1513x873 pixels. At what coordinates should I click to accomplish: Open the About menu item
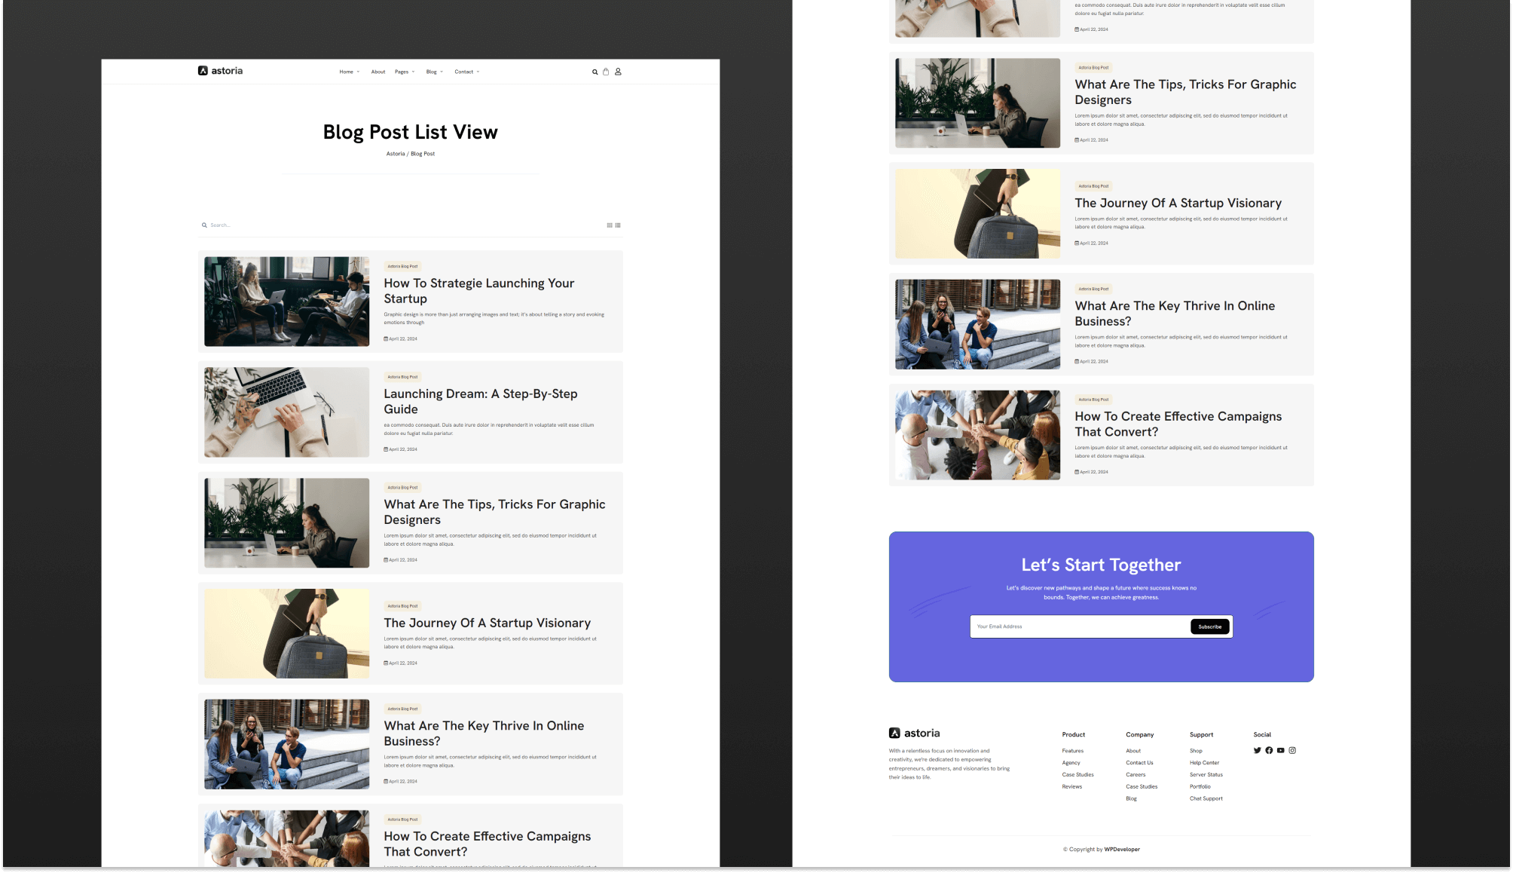pyautogui.click(x=378, y=72)
